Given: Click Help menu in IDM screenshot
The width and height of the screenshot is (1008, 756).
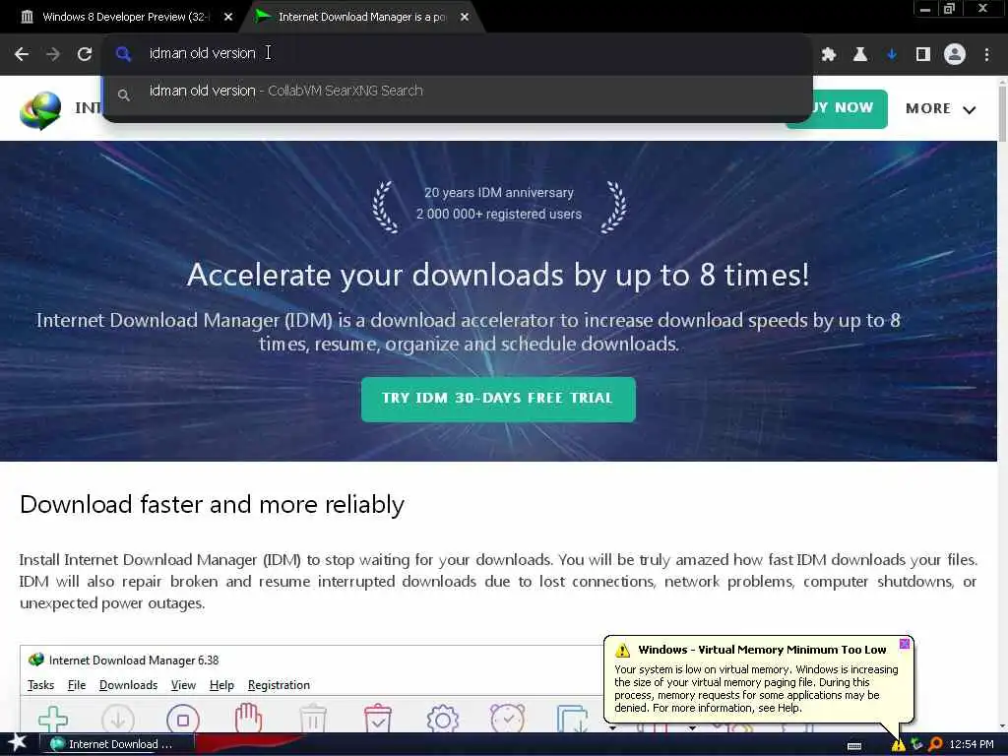Looking at the screenshot, I should pos(221,685).
